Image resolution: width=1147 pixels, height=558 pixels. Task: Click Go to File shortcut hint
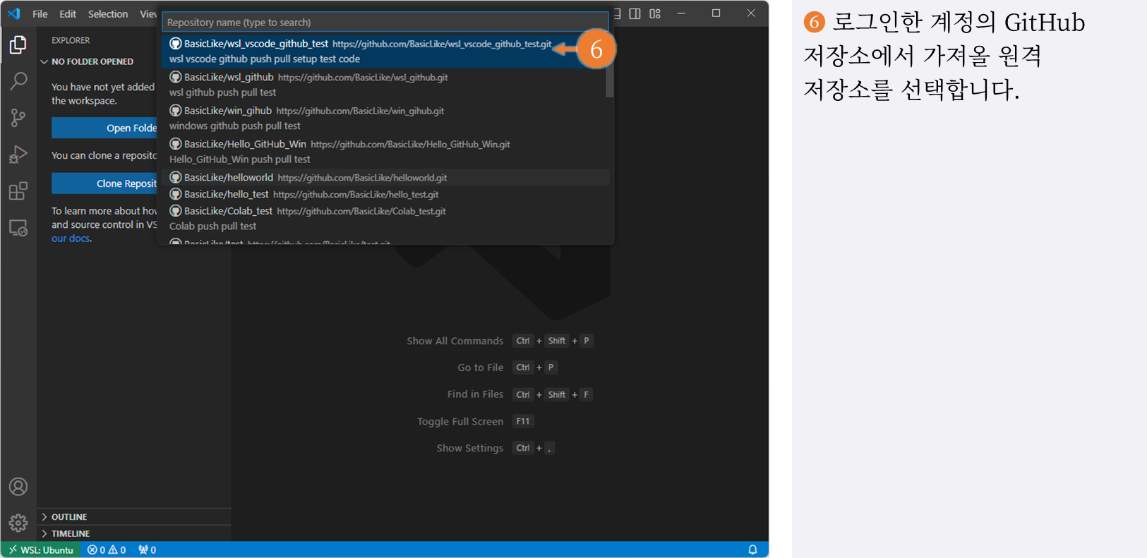coord(507,368)
